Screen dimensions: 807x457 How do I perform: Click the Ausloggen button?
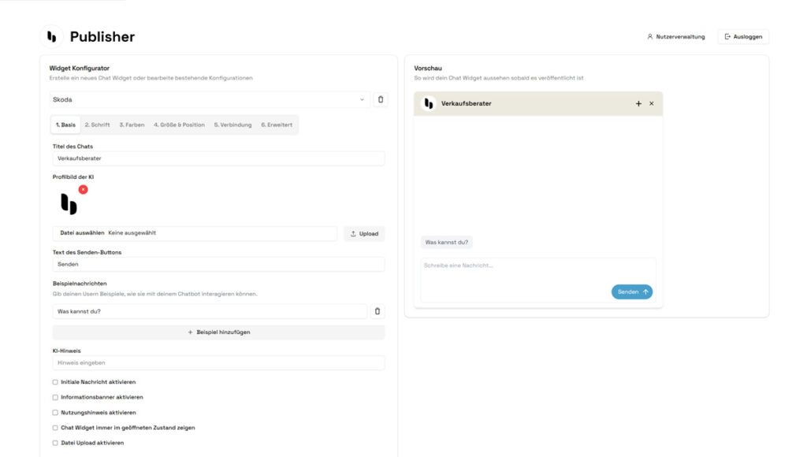coord(742,36)
